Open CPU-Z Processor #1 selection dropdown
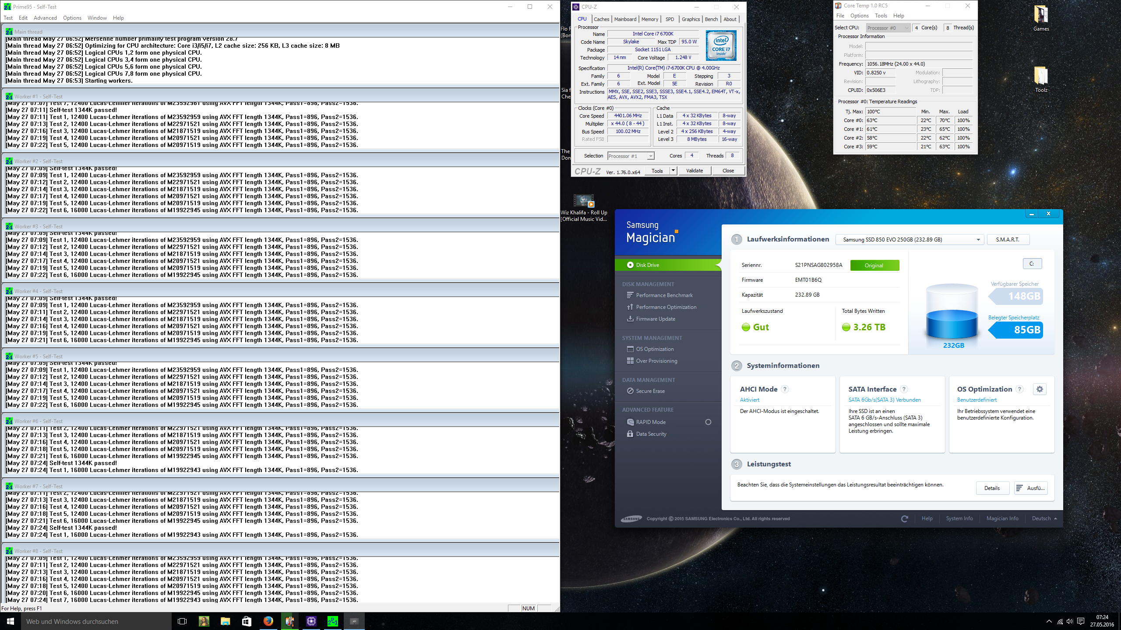Image resolution: width=1121 pixels, height=630 pixels. tap(651, 156)
